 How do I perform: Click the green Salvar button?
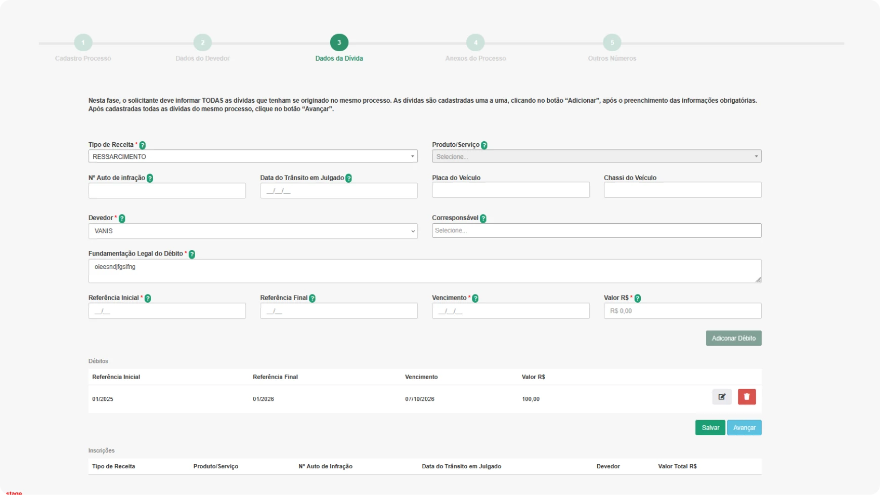(710, 428)
